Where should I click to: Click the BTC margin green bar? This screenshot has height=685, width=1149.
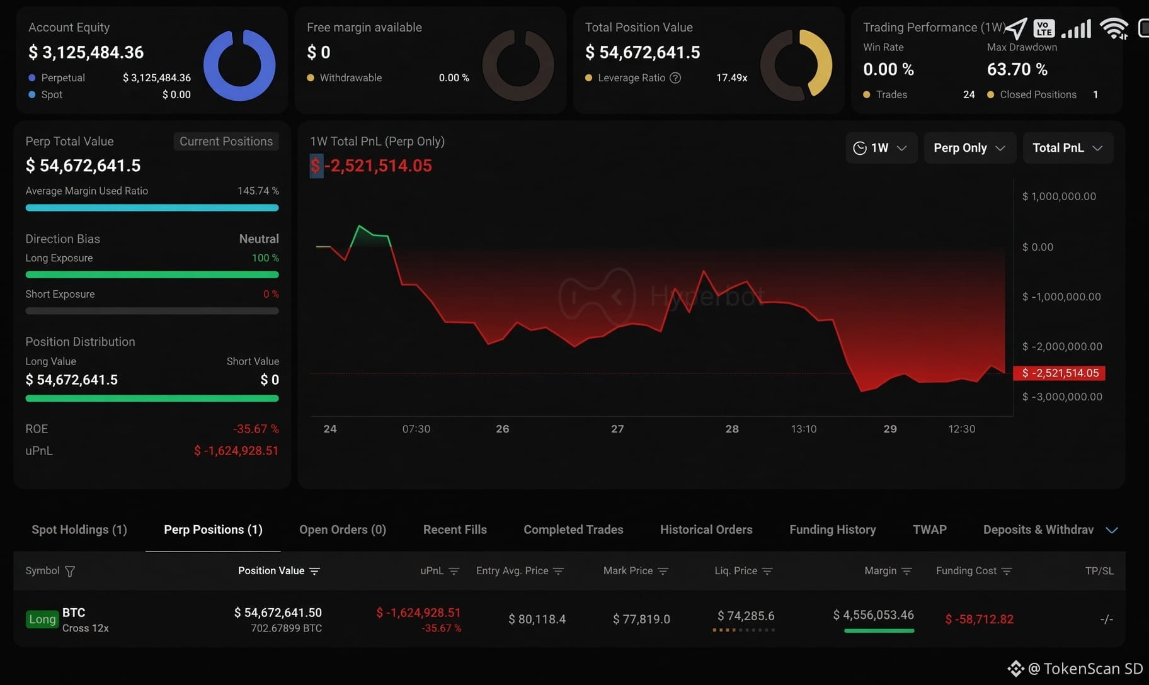pyautogui.click(x=879, y=630)
